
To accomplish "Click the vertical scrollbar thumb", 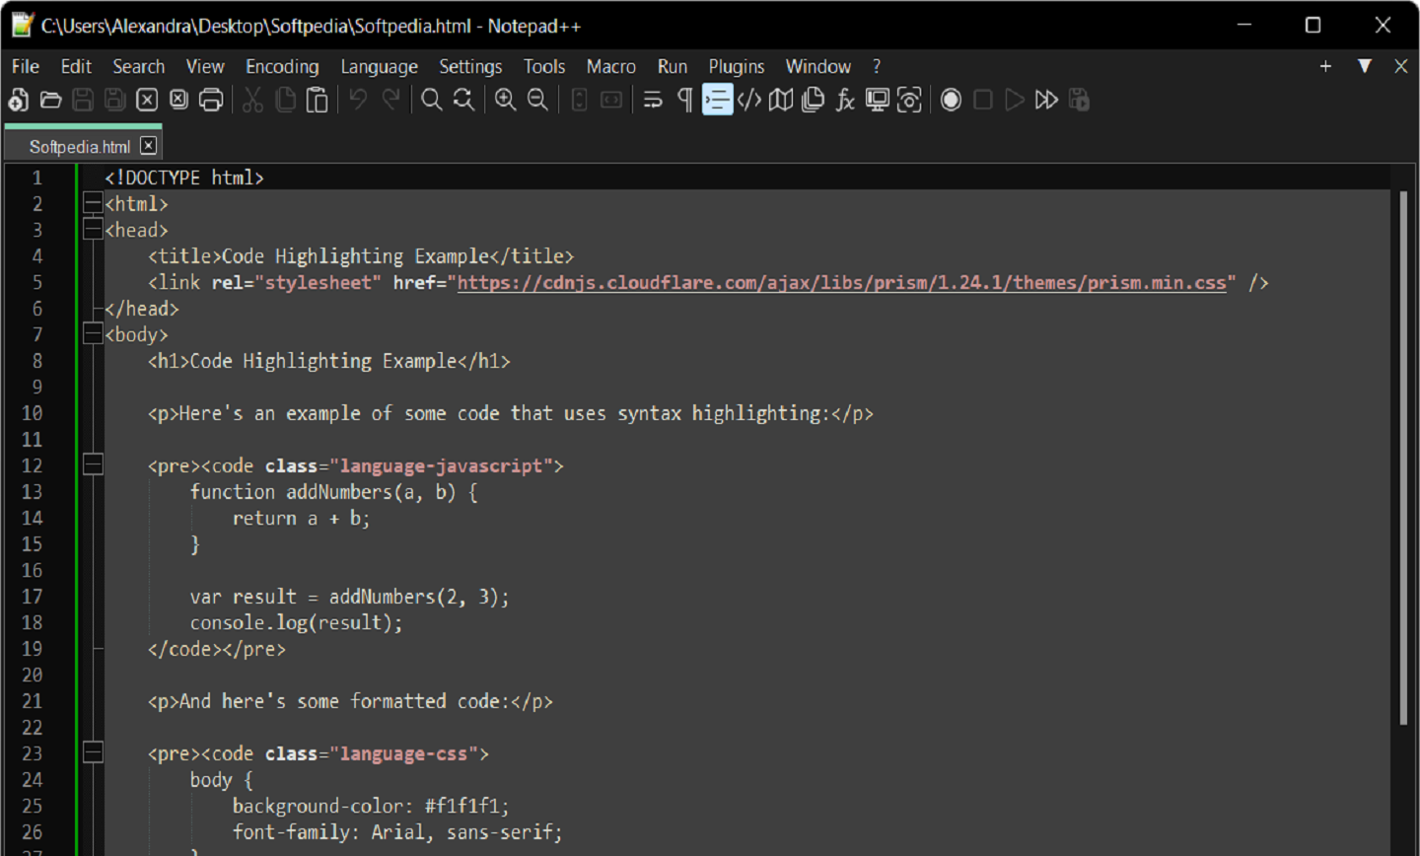I will [1403, 459].
